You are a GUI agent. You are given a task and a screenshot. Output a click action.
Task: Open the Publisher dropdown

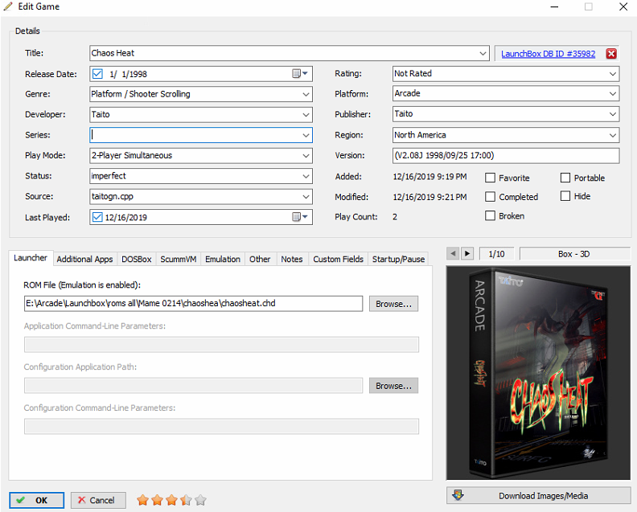point(613,114)
